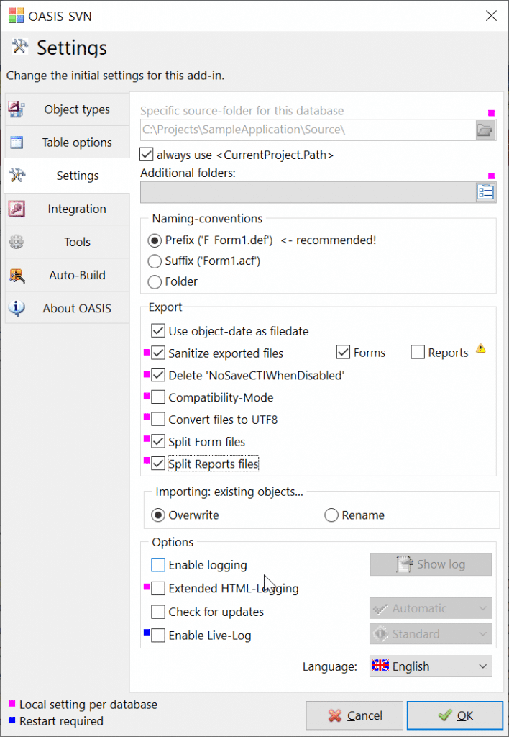Enable Compatibility-Mode
509x737 pixels.
click(x=157, y=397)
